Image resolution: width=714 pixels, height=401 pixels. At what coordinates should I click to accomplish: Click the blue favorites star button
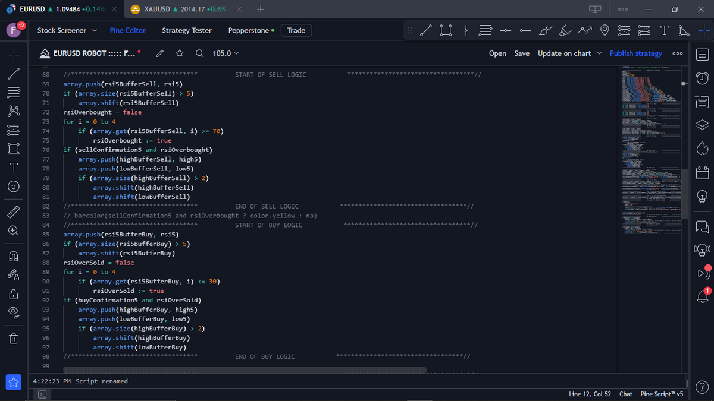(14, 383)
